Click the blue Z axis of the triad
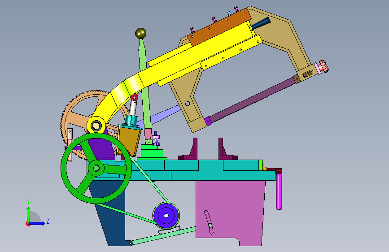389x252 pixels. click(37, 223)
